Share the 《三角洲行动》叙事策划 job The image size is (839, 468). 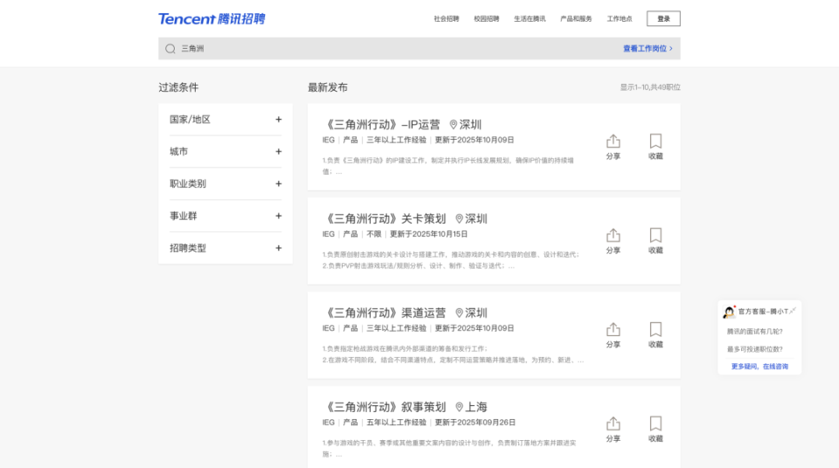614,430
